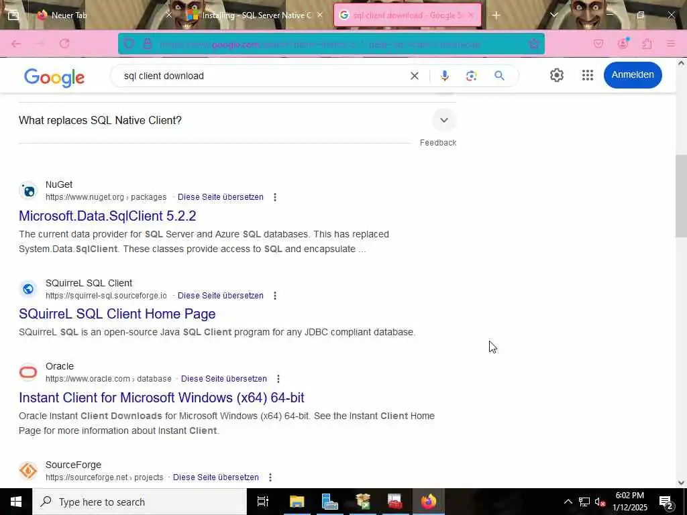This screenshot has height=515, width=687.
Task: Open Firefox Pocket save icon
Action: (598, 44)
